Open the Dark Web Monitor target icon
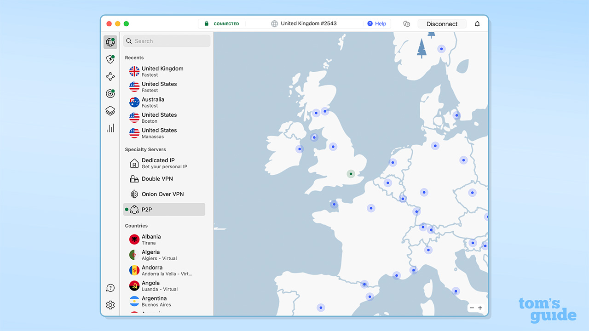 pos(110,94)
